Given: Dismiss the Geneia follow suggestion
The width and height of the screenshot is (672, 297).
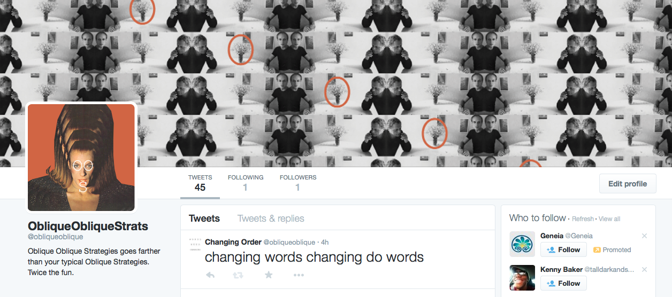Looking at the screenshot, I should pyautogui.click(x=644, y=236).
